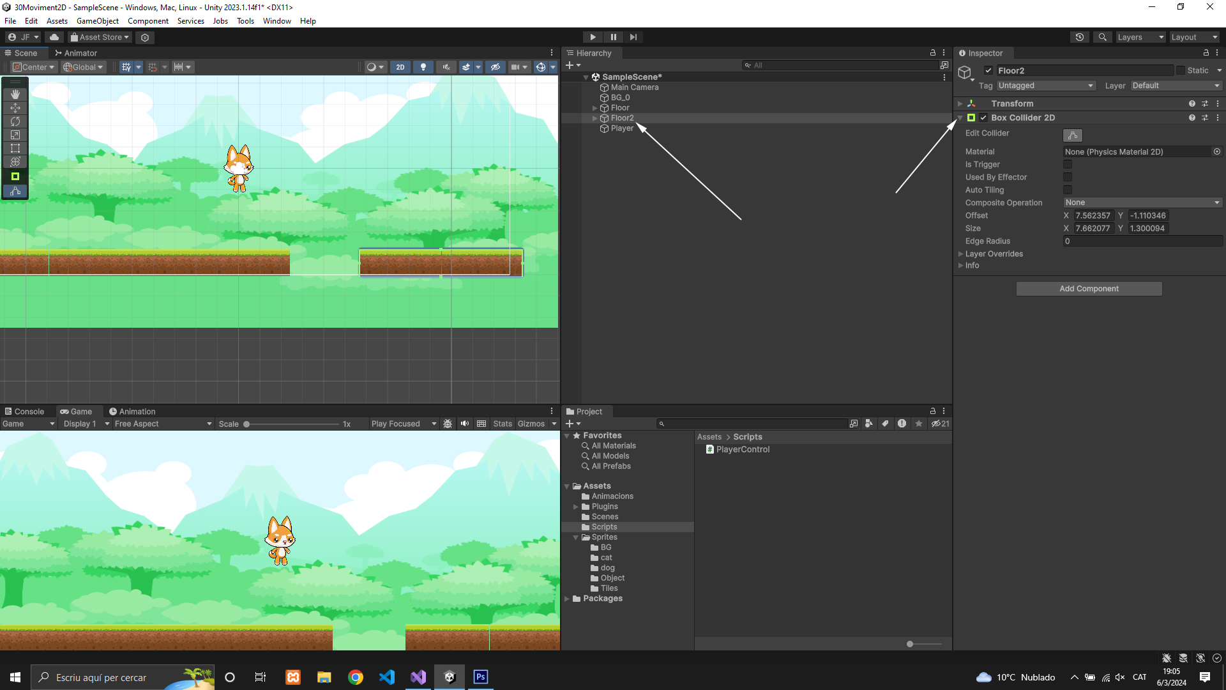The width and height of the screenshot is (1226, 690).
Task: Click the Edit Collider button
Action: pos(1073,135)
